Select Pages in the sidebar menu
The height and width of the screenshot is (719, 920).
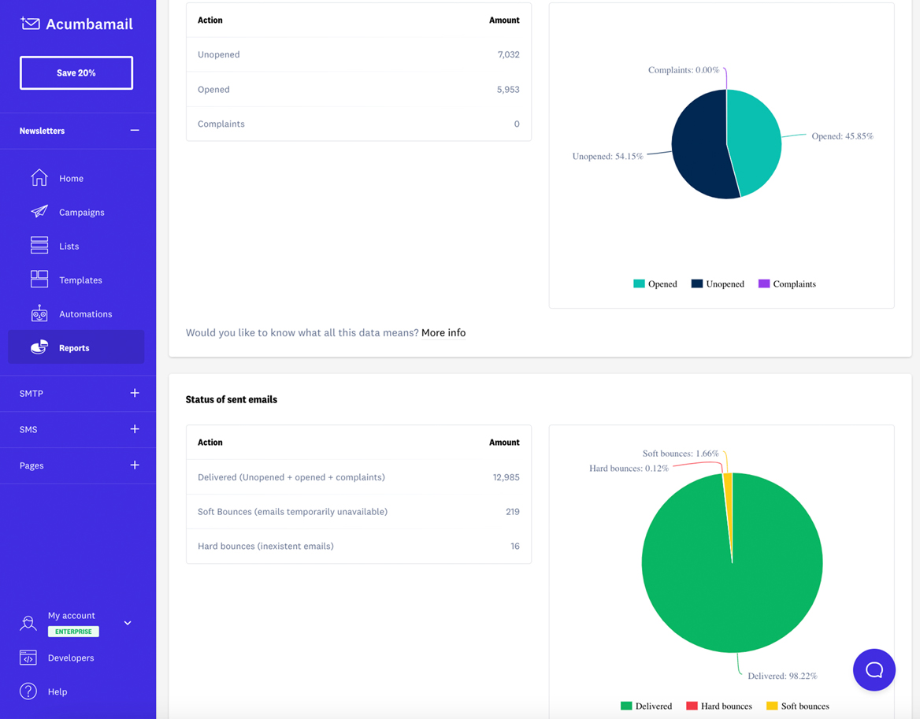point(32,465)
